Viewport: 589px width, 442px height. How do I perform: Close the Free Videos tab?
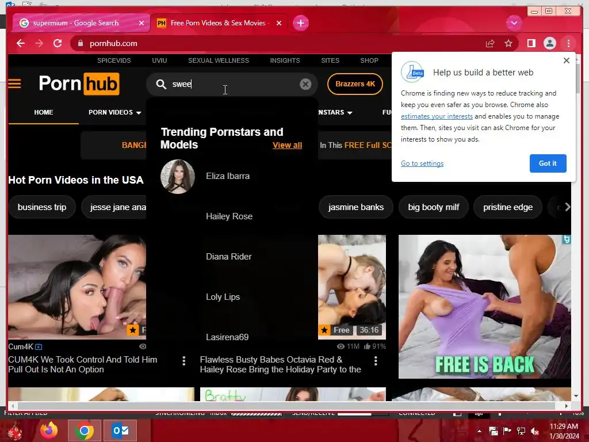[x=279, y=23]
